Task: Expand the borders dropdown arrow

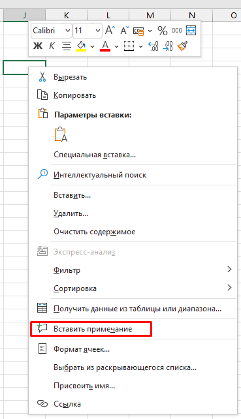Action: coord(140,46)
